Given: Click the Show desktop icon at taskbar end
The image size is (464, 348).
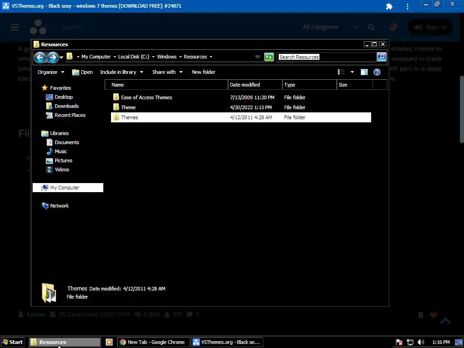Looking at the screenshot, I should [459, 343].
